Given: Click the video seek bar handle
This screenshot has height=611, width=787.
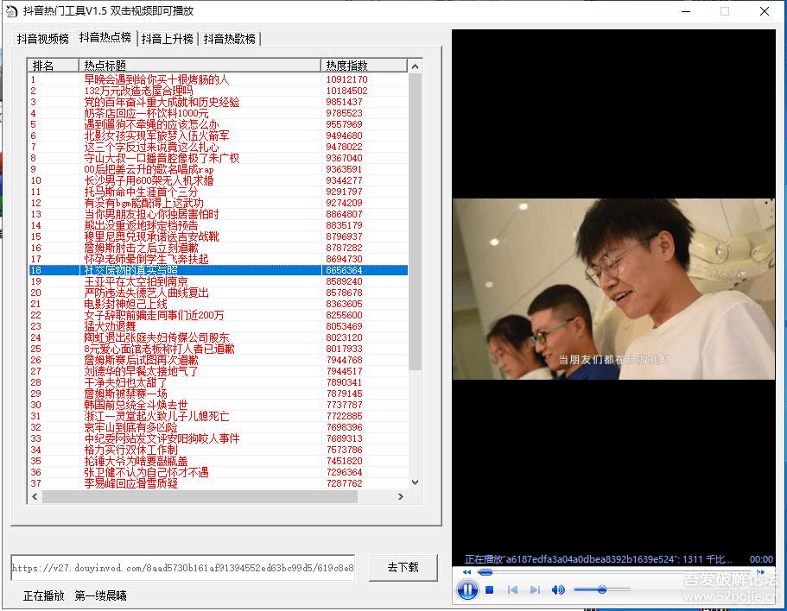Looking at the screenshot, I should click(485, 572).
